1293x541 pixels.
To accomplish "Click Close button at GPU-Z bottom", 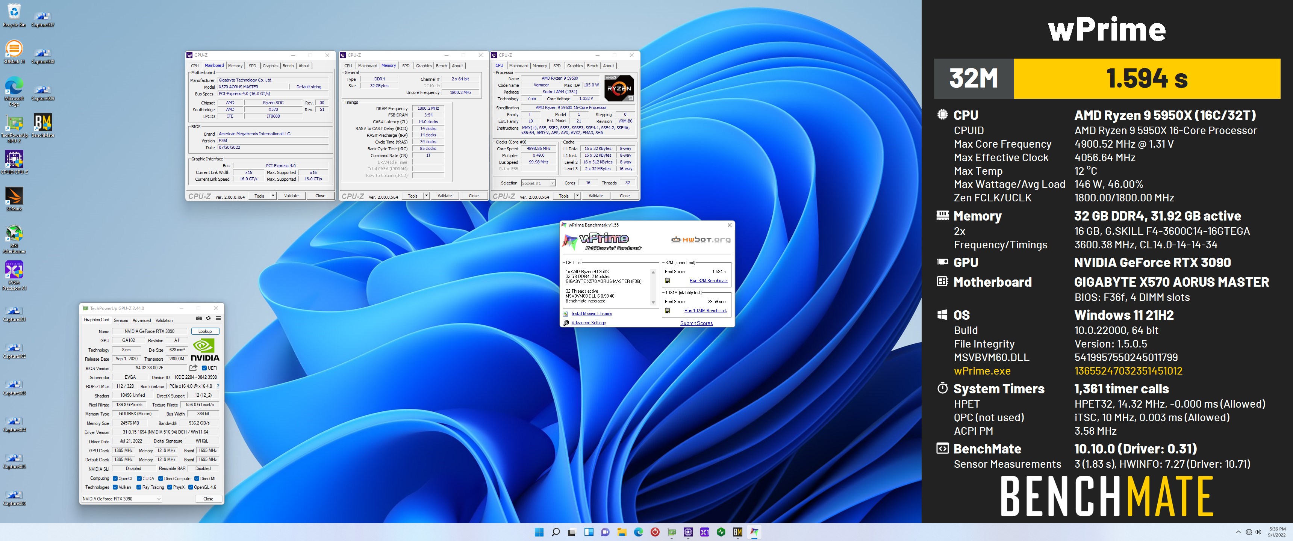I will [208, 499].
